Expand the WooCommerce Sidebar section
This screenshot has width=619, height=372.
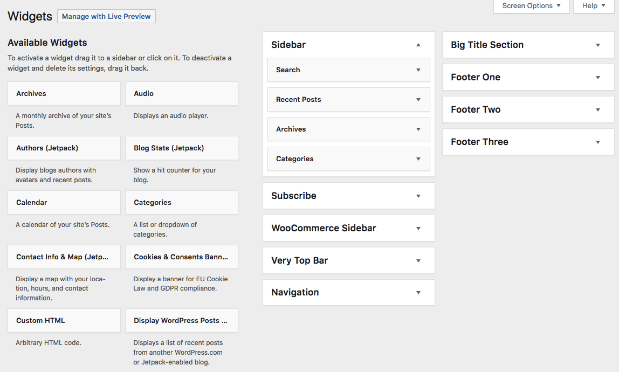[418, 228]
